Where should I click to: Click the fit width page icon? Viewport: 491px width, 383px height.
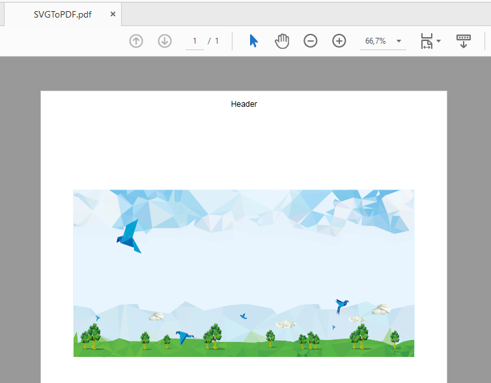click(427, 41)
